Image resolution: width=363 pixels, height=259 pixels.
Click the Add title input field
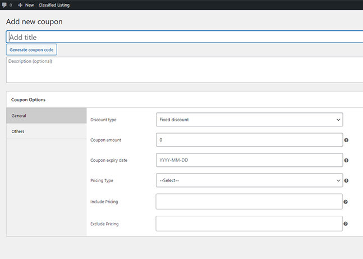[185, 37]
